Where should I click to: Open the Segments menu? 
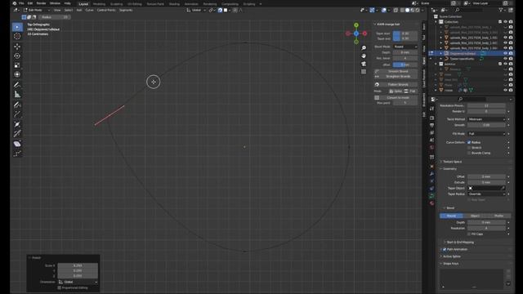pos(126,11)
